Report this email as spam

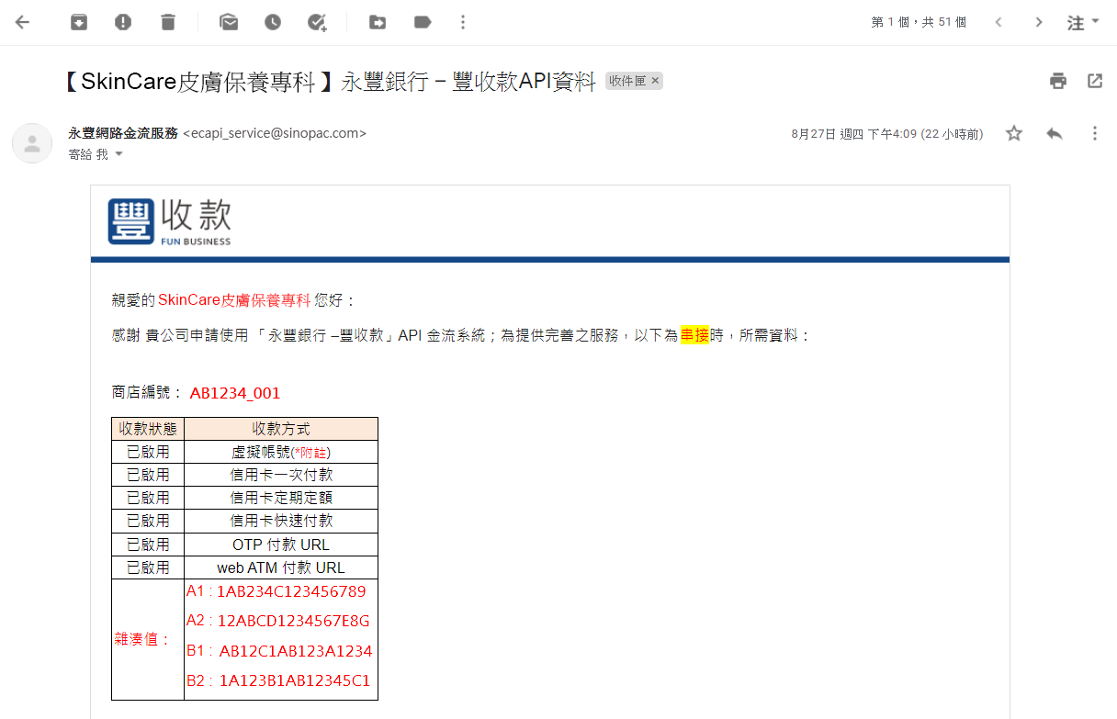point(123,22)
